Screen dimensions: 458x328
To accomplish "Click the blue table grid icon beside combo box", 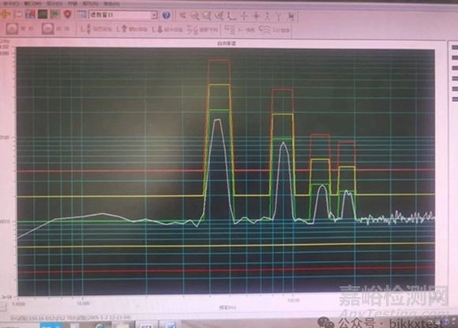I will 82,14.
